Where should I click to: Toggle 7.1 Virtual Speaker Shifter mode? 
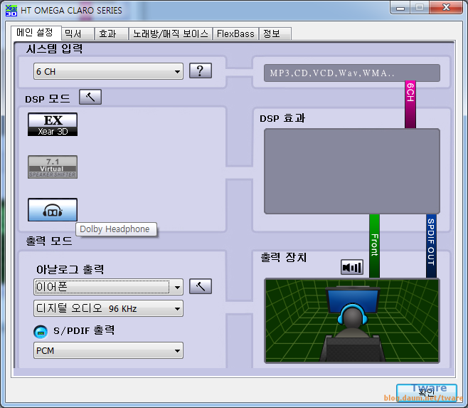[53, 167]
